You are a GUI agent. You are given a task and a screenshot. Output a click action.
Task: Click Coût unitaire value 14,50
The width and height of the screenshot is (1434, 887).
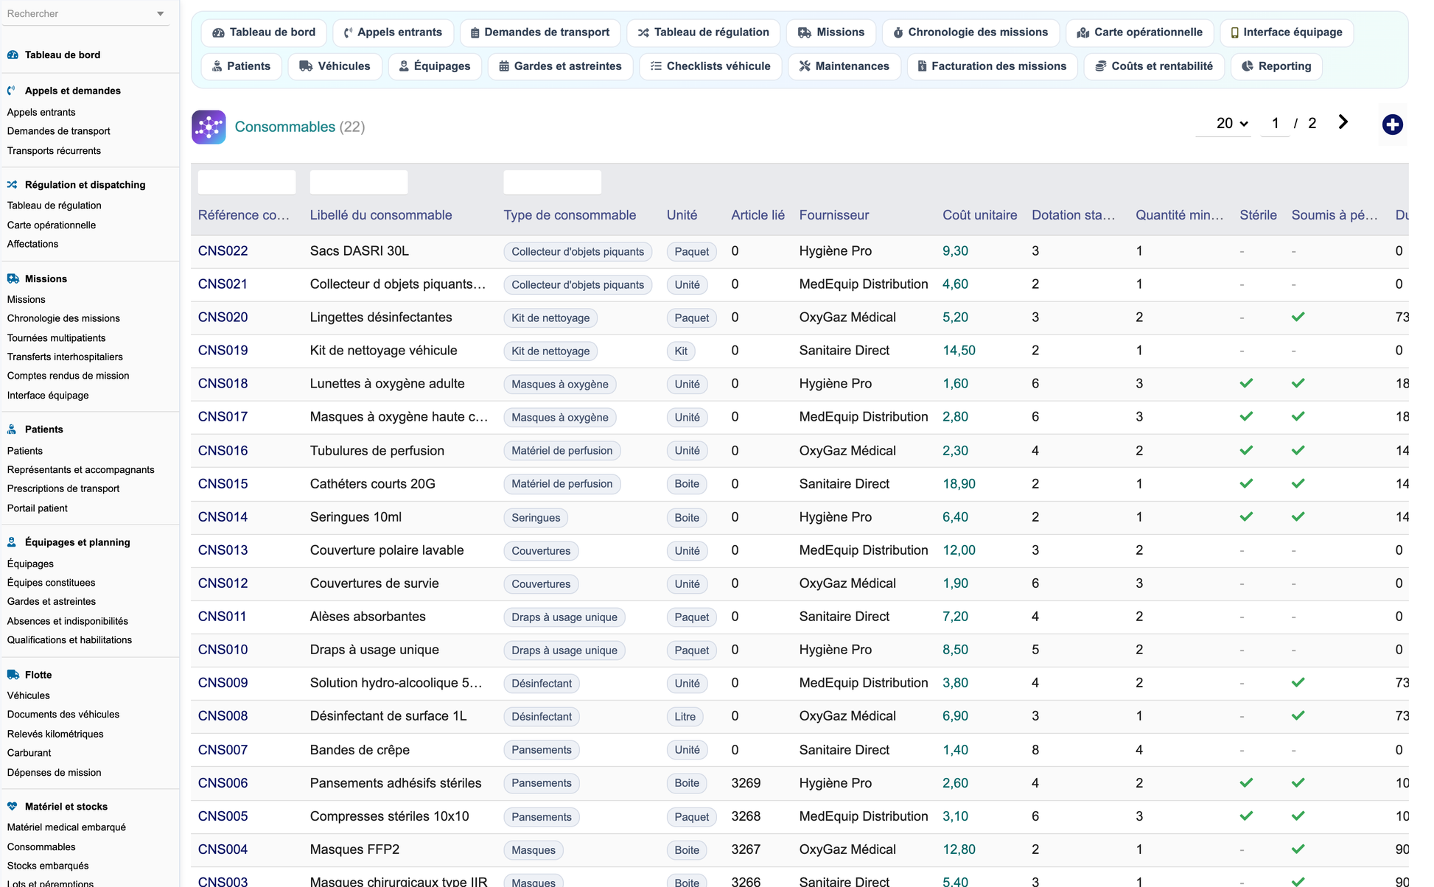(959, 350)
